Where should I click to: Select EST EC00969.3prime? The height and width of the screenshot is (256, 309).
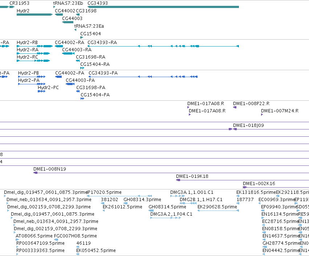tap(260, 203)
